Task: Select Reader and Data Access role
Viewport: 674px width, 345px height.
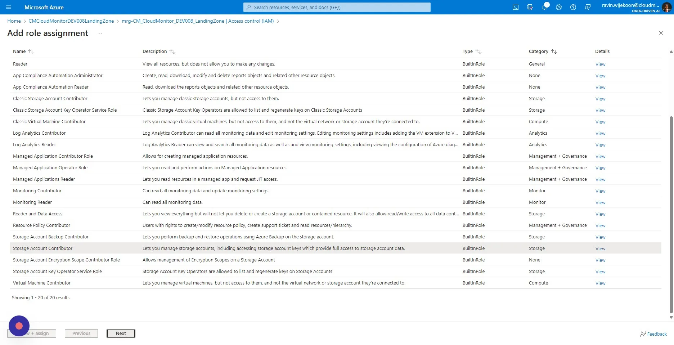Action: coord(336,214)
